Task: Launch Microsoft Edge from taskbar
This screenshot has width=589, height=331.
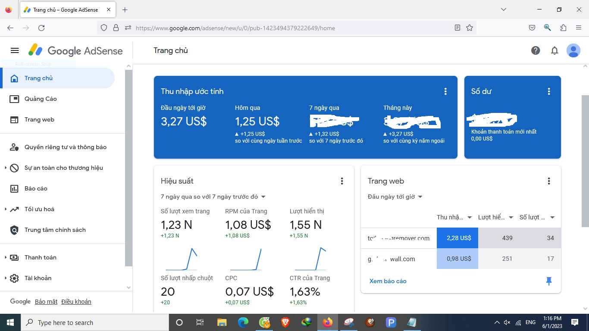Action: (x=243, y=322)
